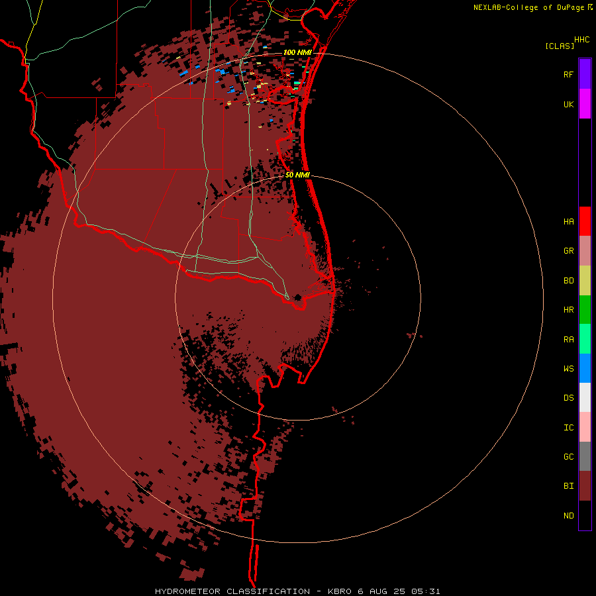Click the GR legend label
This screenshot has width=596, height=596.
(x=569, y=251)
